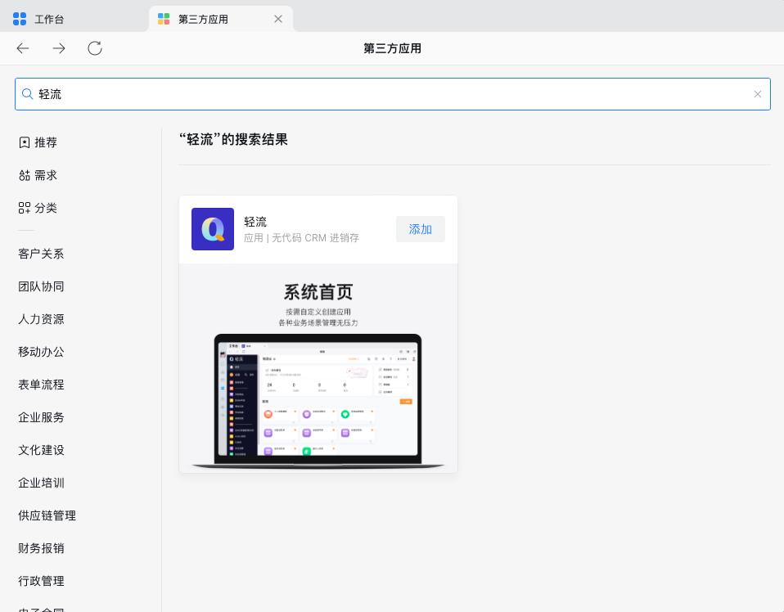
Task: Click the colorful 第三方应用 tab icon
Action: [164, 19]
